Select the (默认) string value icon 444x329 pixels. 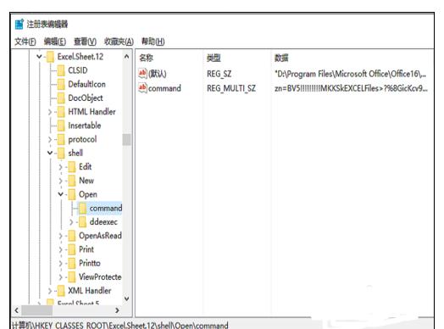142,74
